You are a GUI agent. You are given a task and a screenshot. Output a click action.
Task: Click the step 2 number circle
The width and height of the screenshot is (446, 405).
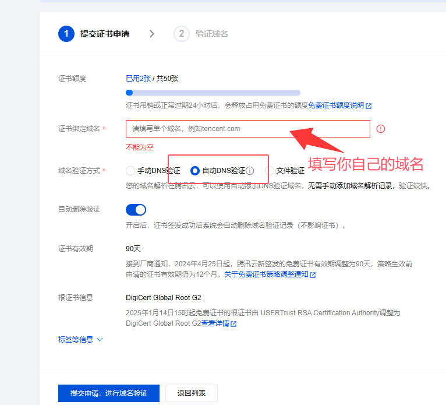(x=182, y=34)
